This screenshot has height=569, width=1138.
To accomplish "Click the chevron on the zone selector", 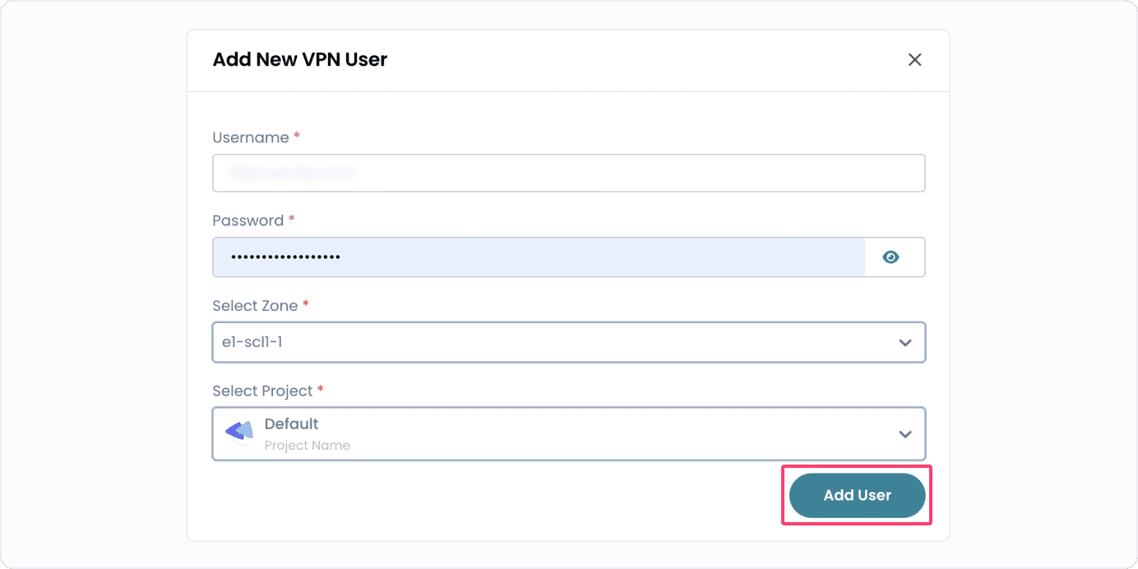I will [904, 342].
